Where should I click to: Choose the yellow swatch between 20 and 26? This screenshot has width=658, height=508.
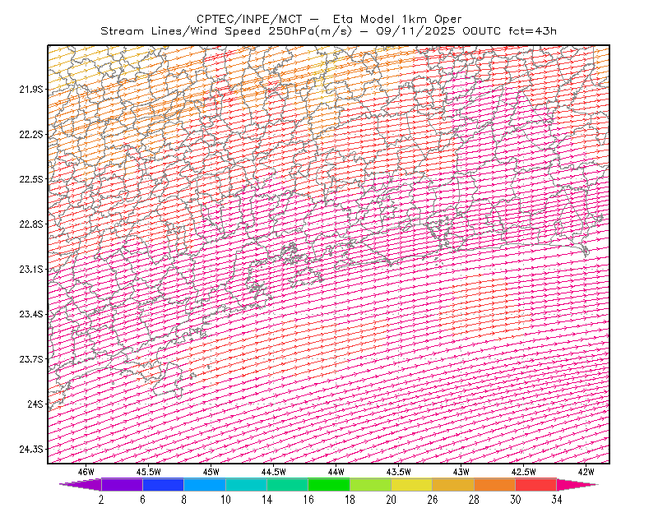tap(412, 484)
